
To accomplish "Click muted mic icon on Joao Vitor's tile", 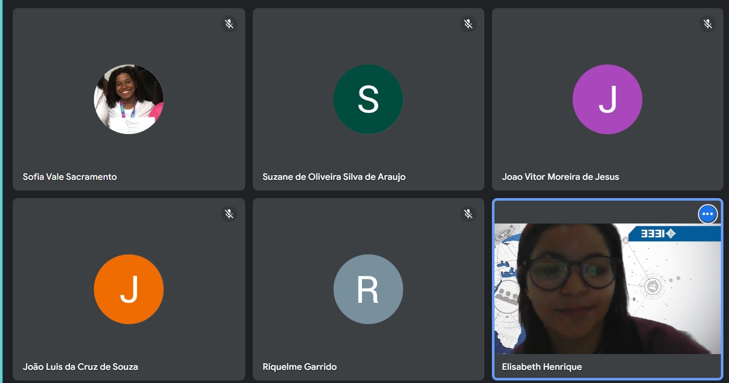I will pos(707,24).
